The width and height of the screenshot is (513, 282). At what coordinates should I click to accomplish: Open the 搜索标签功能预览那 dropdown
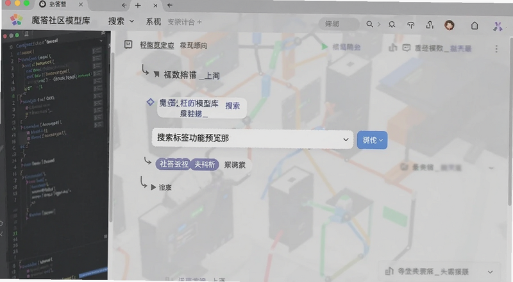[x=252, y=138]
